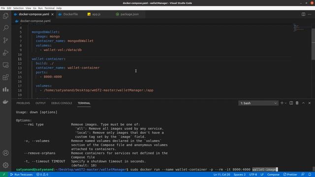Viewport: 315px width, 177px height.
Task: Open notifications bell in status bar
Action: (310, 175)
